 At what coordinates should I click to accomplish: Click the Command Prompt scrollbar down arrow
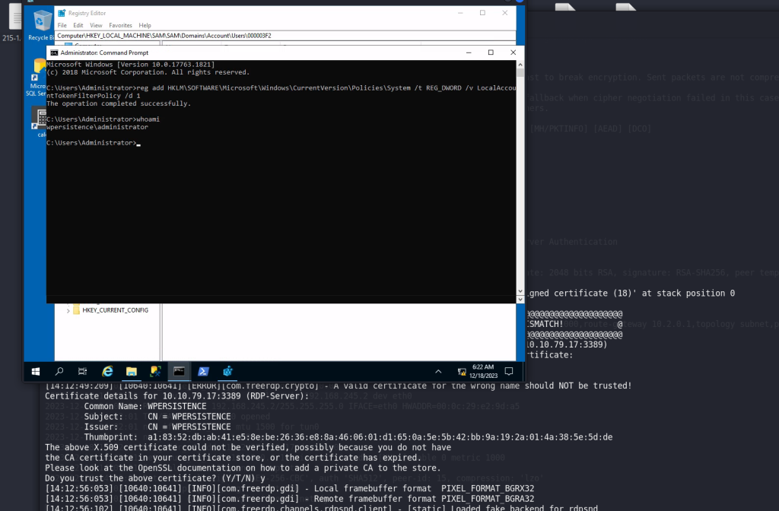[x=520, y=291]
